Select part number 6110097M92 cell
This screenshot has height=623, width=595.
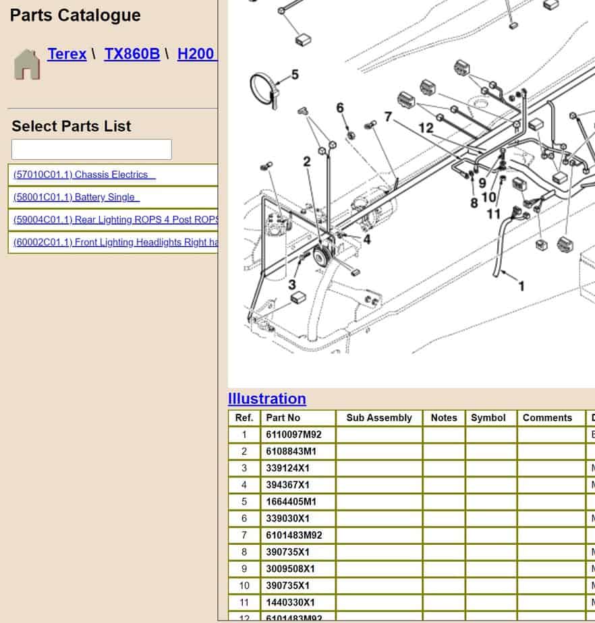(293, 435)
